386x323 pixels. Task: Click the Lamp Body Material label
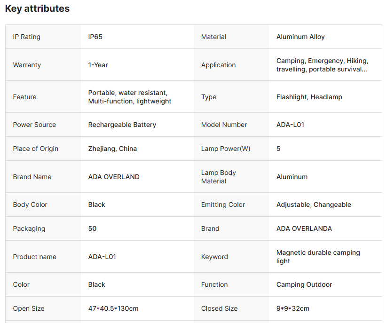point(219,177)
